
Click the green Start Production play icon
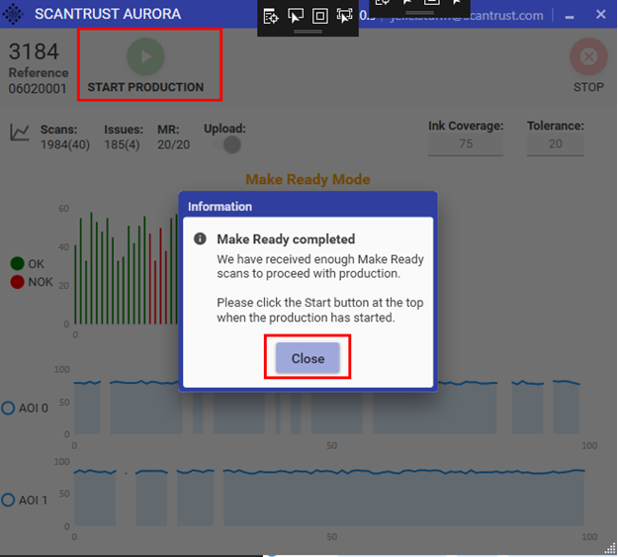tap(145, 56)
